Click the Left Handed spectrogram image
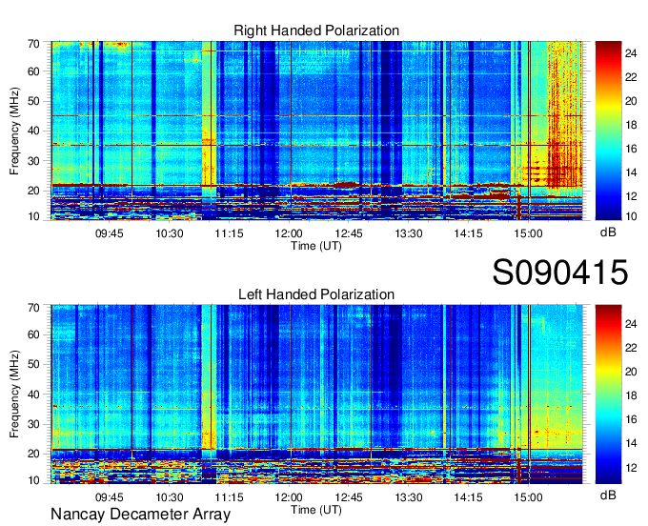 coord(316,394)
